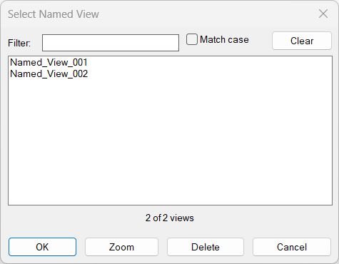Zoom to the selected named view
The height and width of the screenshot is (264, 339).
pyautogui.click(x=121, y=247)
